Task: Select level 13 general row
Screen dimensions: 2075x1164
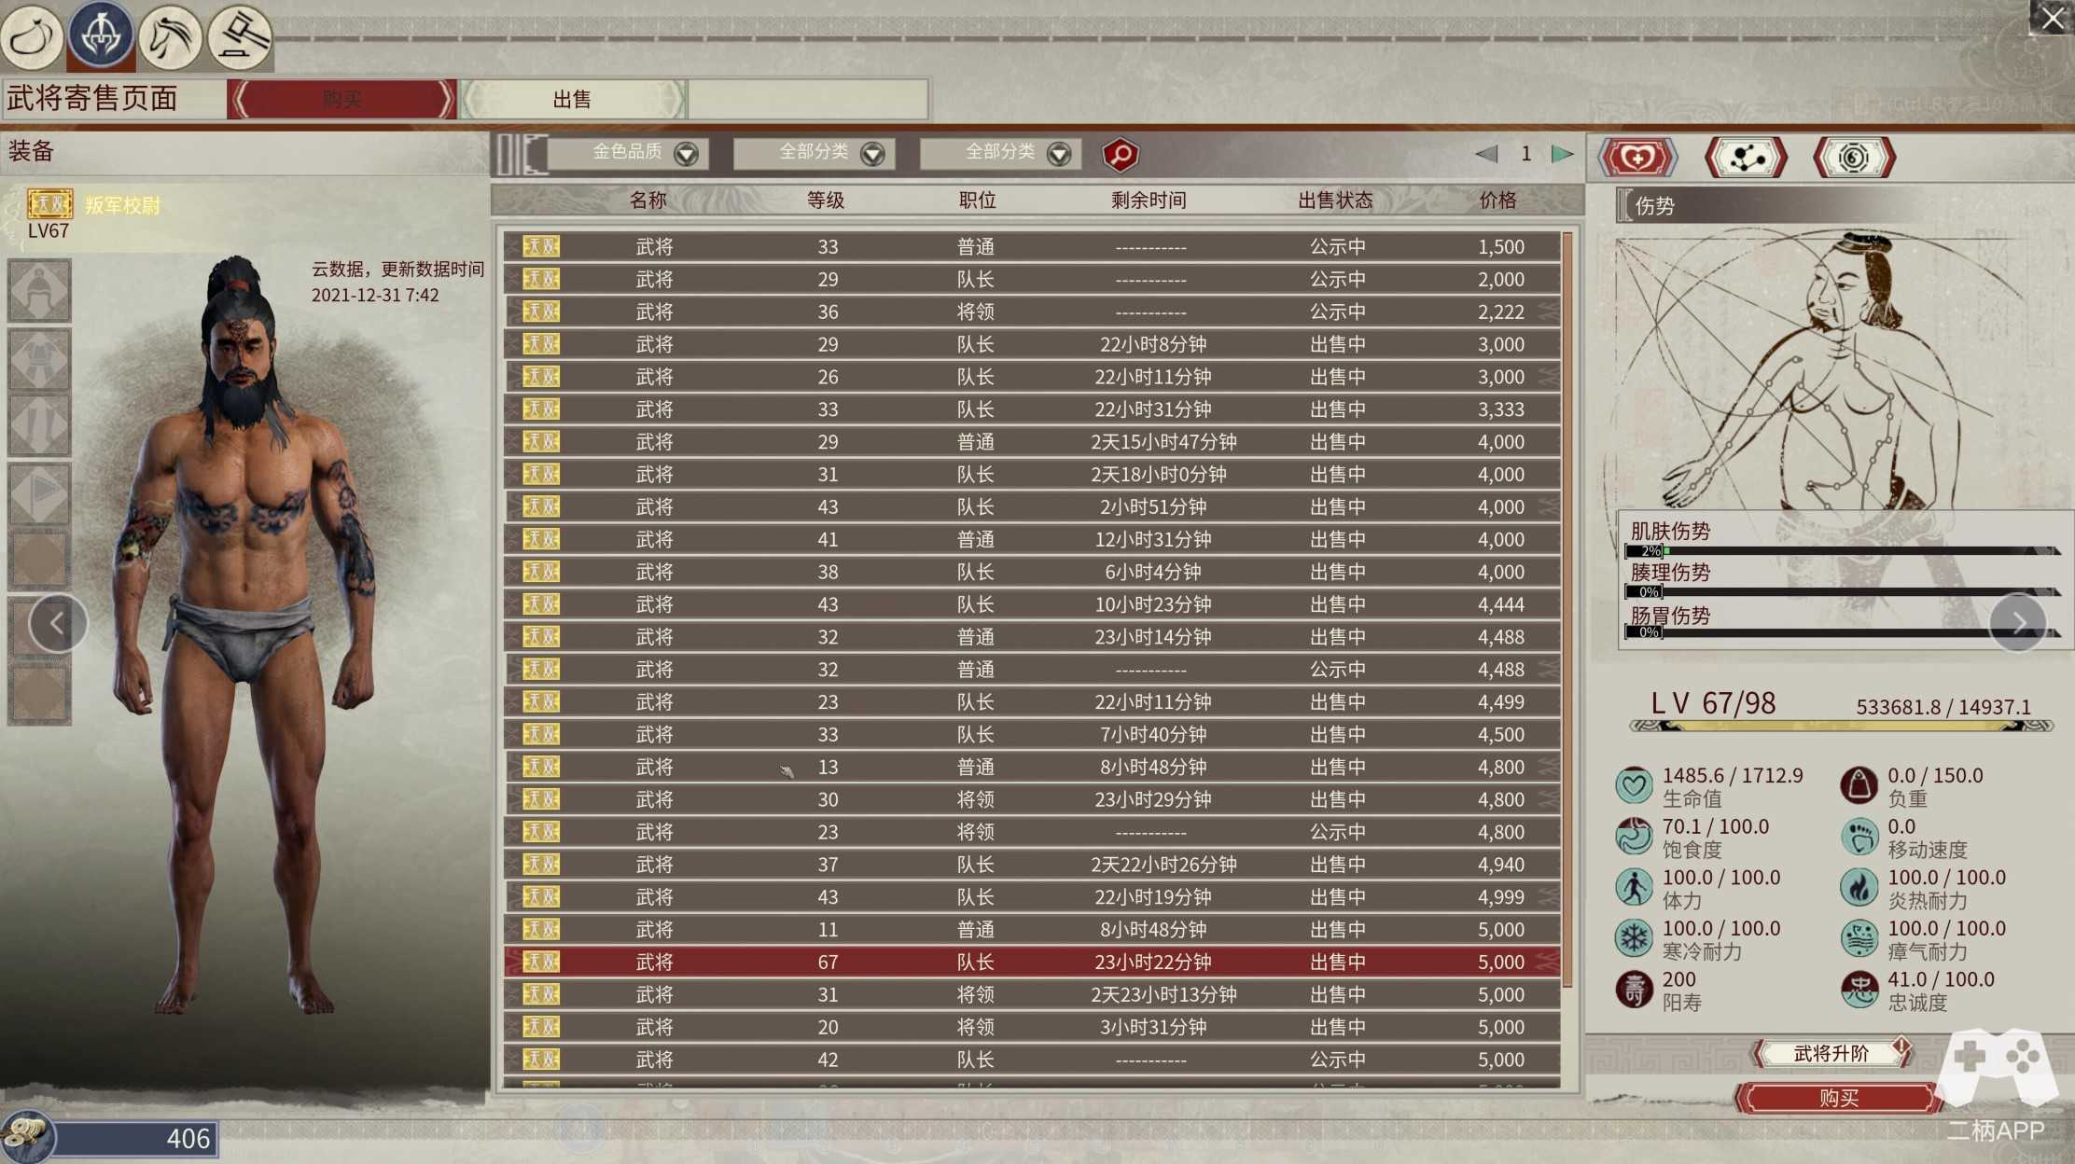Action: point(1032,767)
